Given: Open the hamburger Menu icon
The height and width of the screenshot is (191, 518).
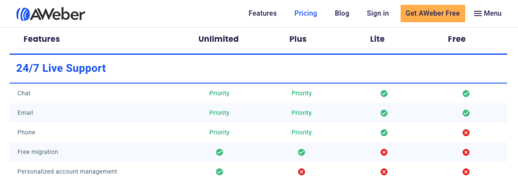Looking at the screenshot, I should [x=478, y=14].
